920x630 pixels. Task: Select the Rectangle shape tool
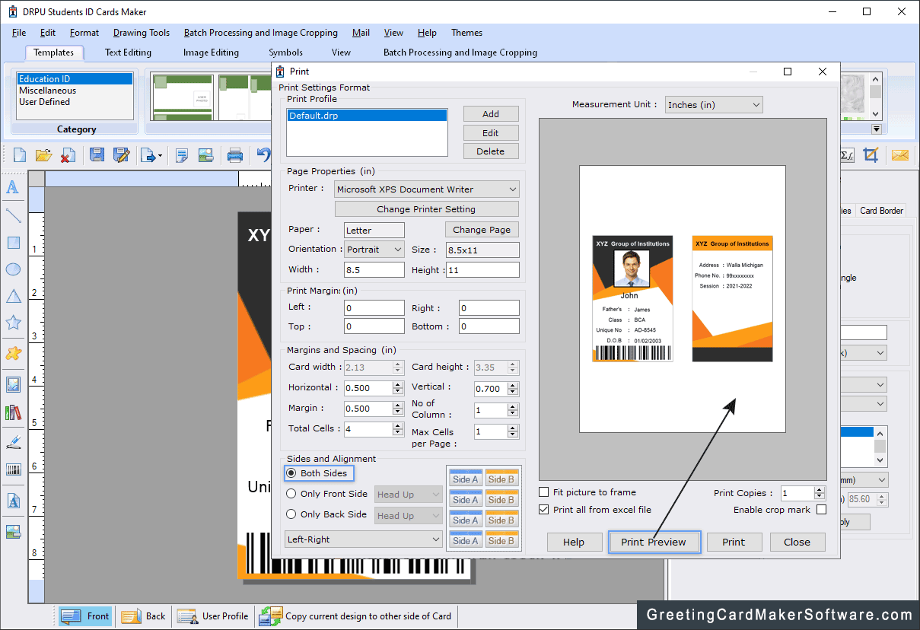pos(13,243)
